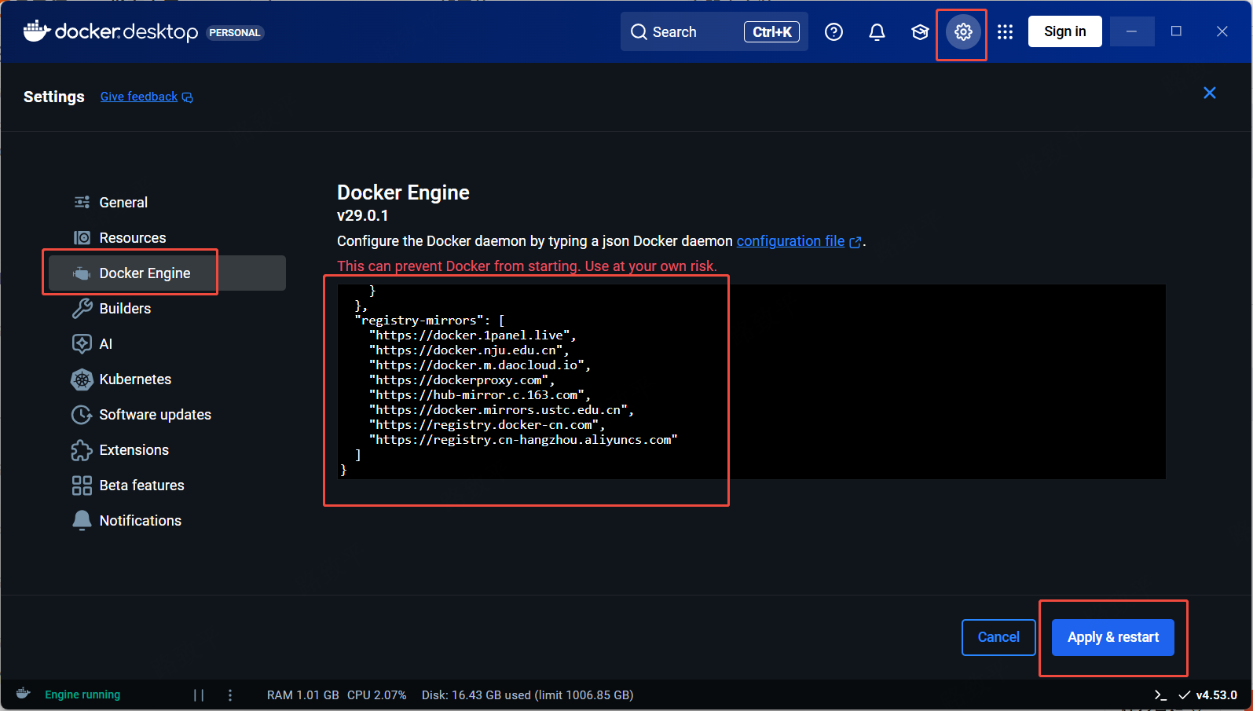
Task: Click the docker.m.daocloud.io mirror line
Action: [480, 365]
